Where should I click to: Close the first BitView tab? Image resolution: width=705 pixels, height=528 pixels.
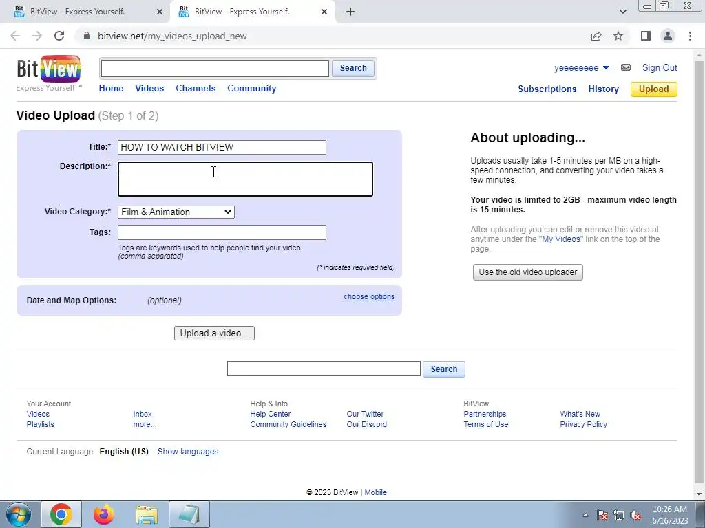[x=160, y=12]
